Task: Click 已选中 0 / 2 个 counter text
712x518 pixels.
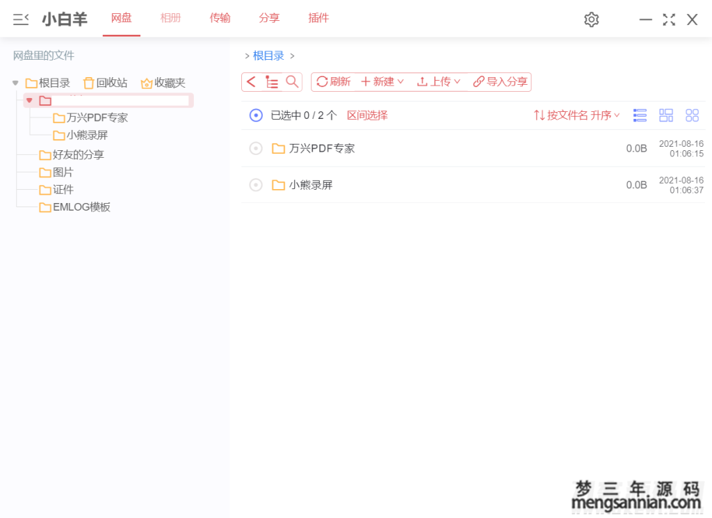Action: pyautogui.click(x=304, y=115)
